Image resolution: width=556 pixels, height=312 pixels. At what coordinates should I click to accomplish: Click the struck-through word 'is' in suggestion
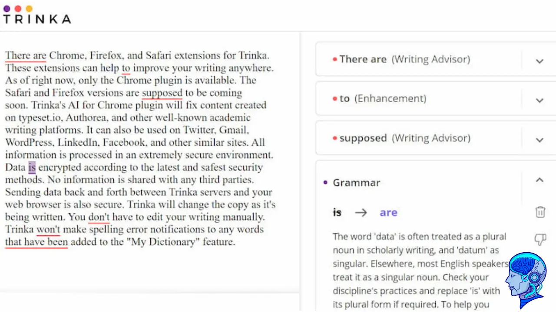337,212
